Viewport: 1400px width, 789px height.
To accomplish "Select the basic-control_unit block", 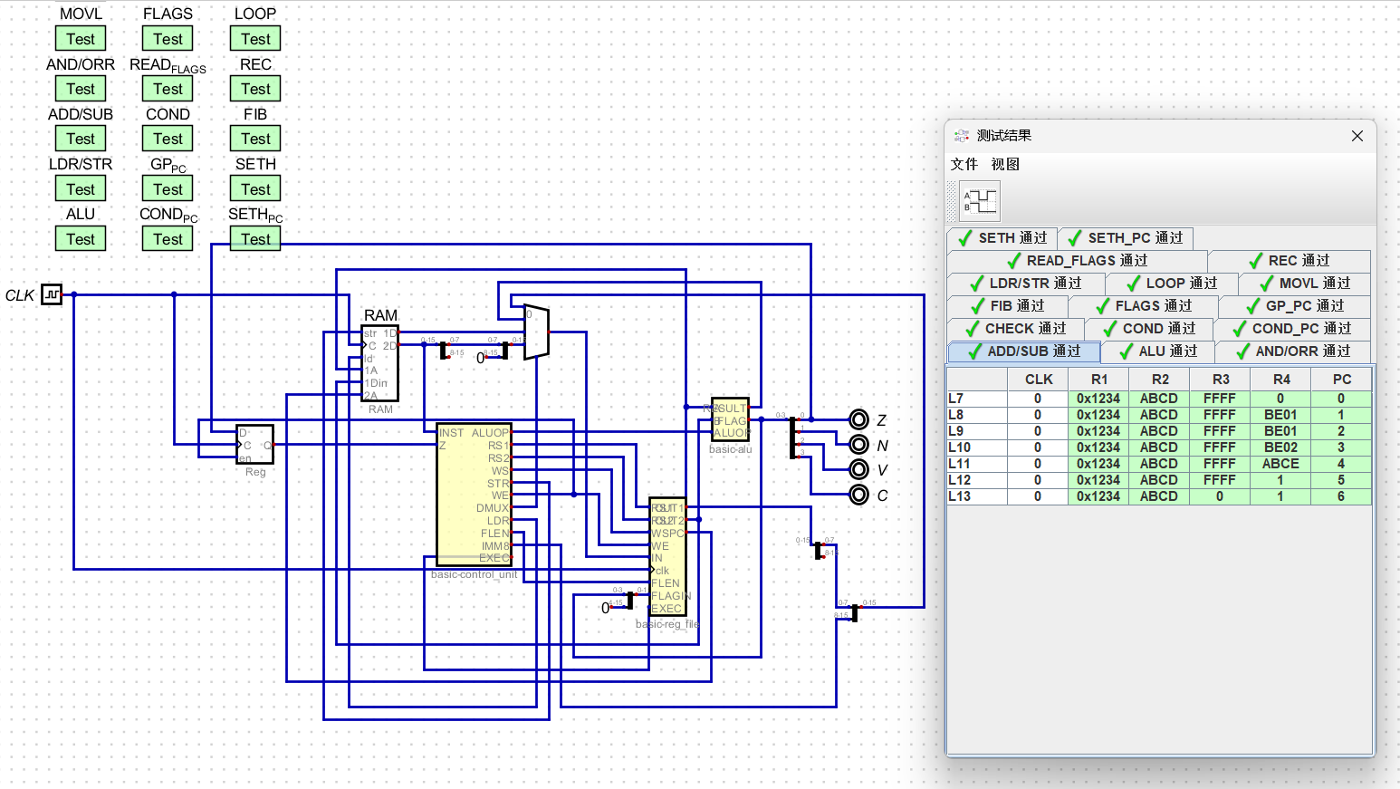I will 475,495.
